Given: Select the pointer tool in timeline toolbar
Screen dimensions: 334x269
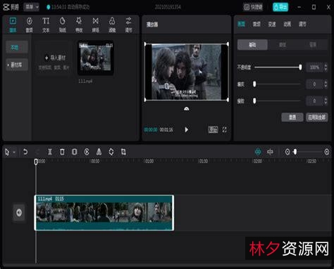Looking at the screenshot, I should [7, 152].
